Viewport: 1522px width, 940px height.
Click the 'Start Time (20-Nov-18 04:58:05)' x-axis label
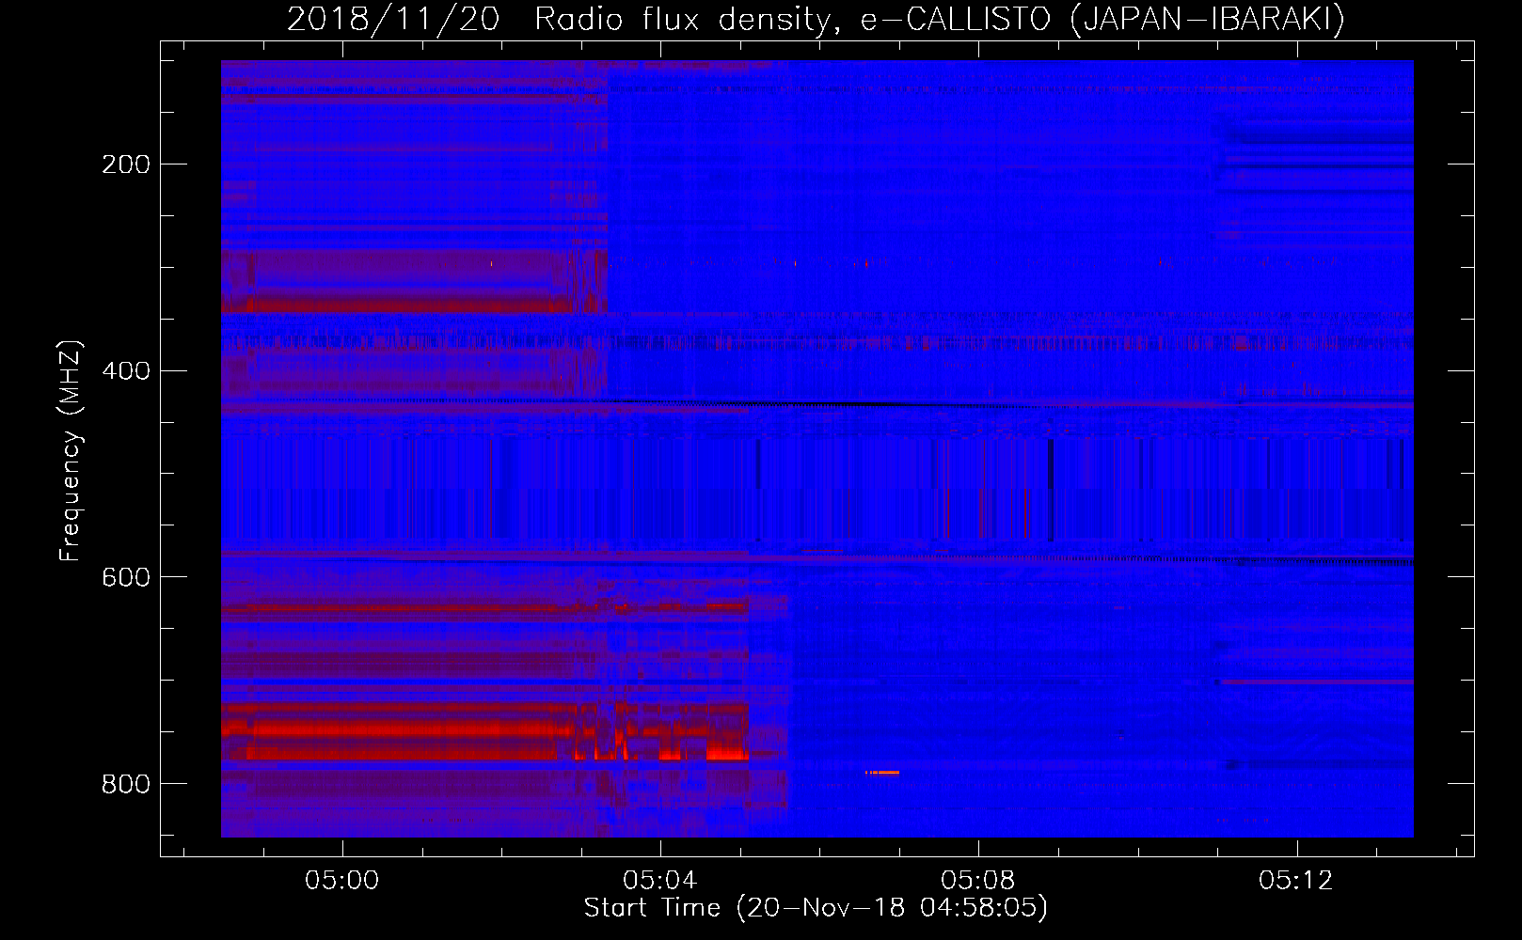(x=816, y=908)
